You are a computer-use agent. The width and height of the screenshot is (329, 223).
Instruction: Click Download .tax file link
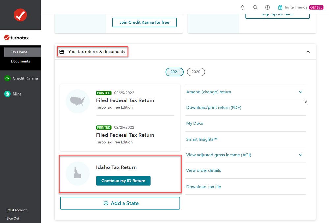pyautogui.click(x=204, y=187)
